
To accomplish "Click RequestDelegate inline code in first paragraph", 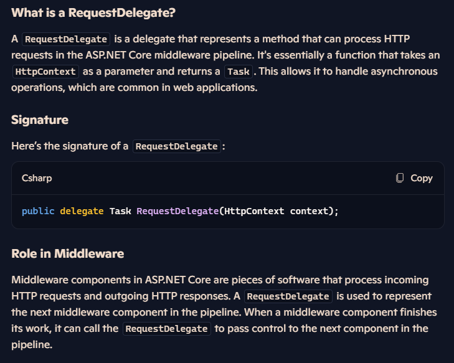I will [66, 39].
